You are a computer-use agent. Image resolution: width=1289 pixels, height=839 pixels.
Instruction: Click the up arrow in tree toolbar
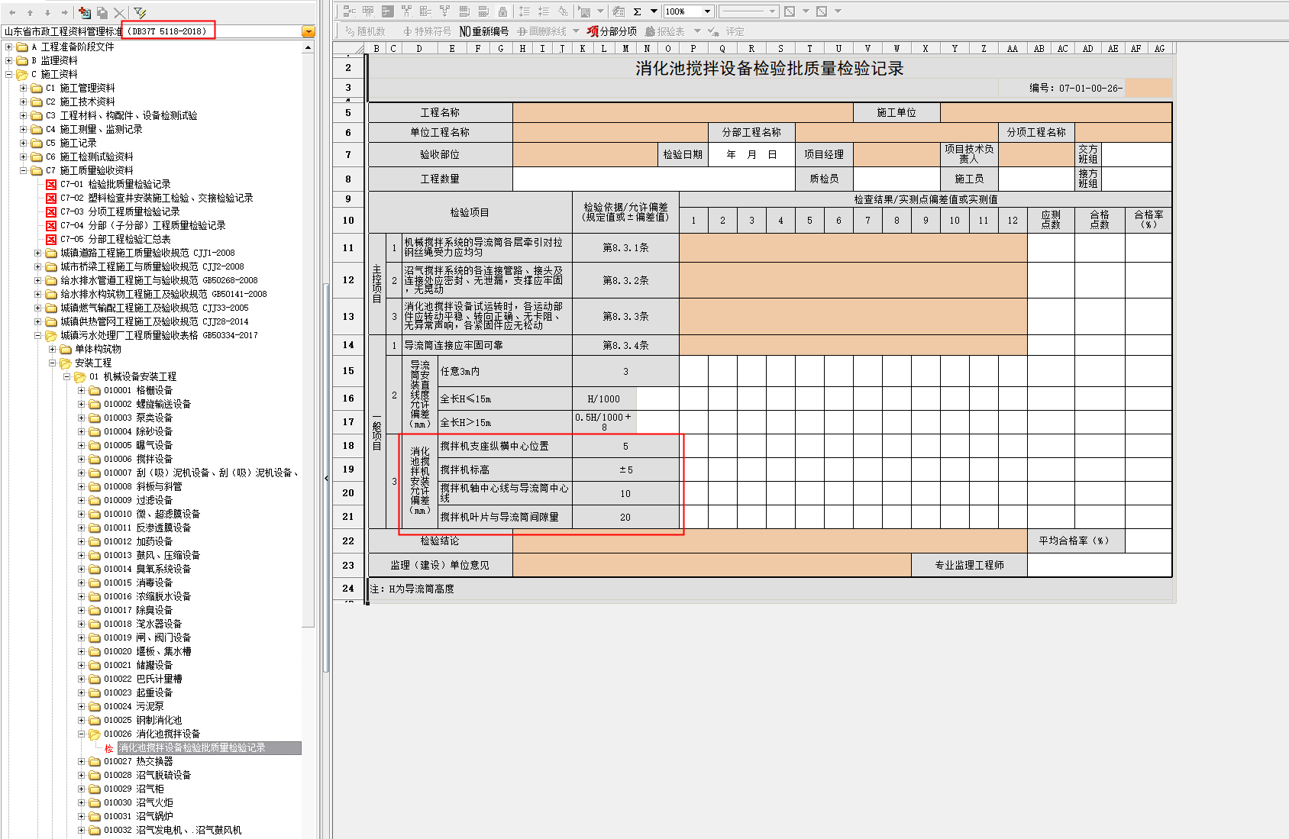[30, 13]
